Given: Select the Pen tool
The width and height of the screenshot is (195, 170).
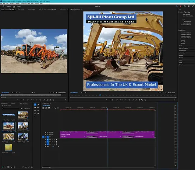Looking at the screenshot, I should tap(38, 111).
